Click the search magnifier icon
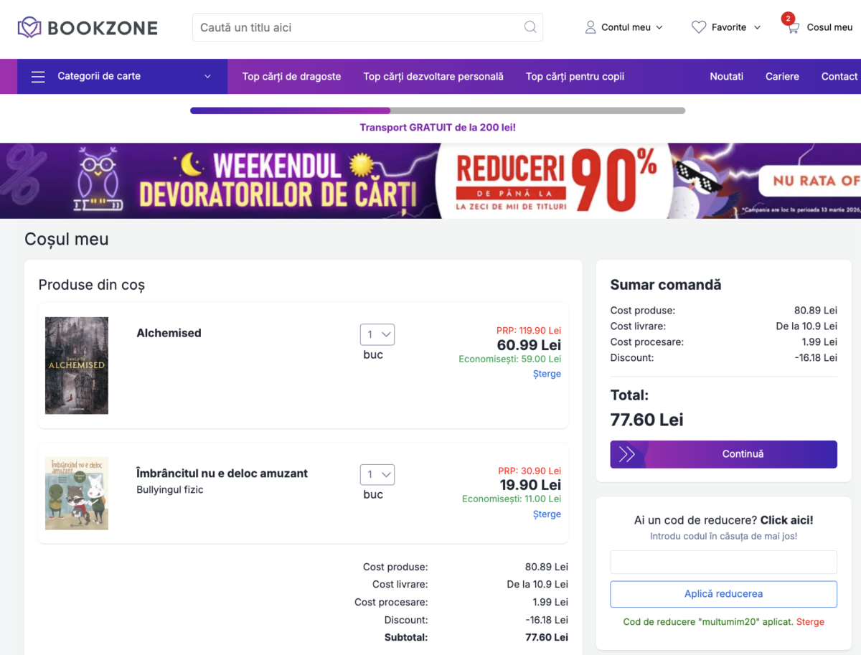Viewport: 861px width, 655px height. coord(530,27)
